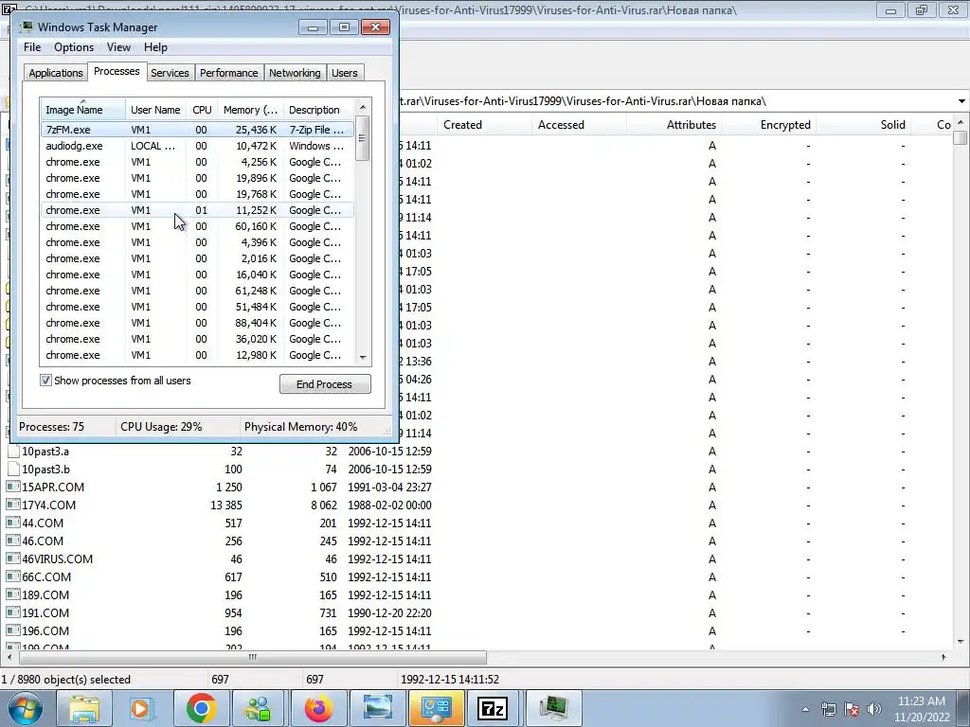Launch Windows Media Player from taskbar

(x=142, y=708)
